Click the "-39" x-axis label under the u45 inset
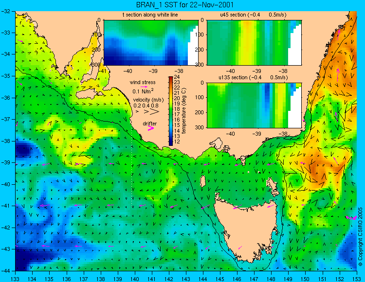This screenshot has height=282, width=365. click(256, 71)
